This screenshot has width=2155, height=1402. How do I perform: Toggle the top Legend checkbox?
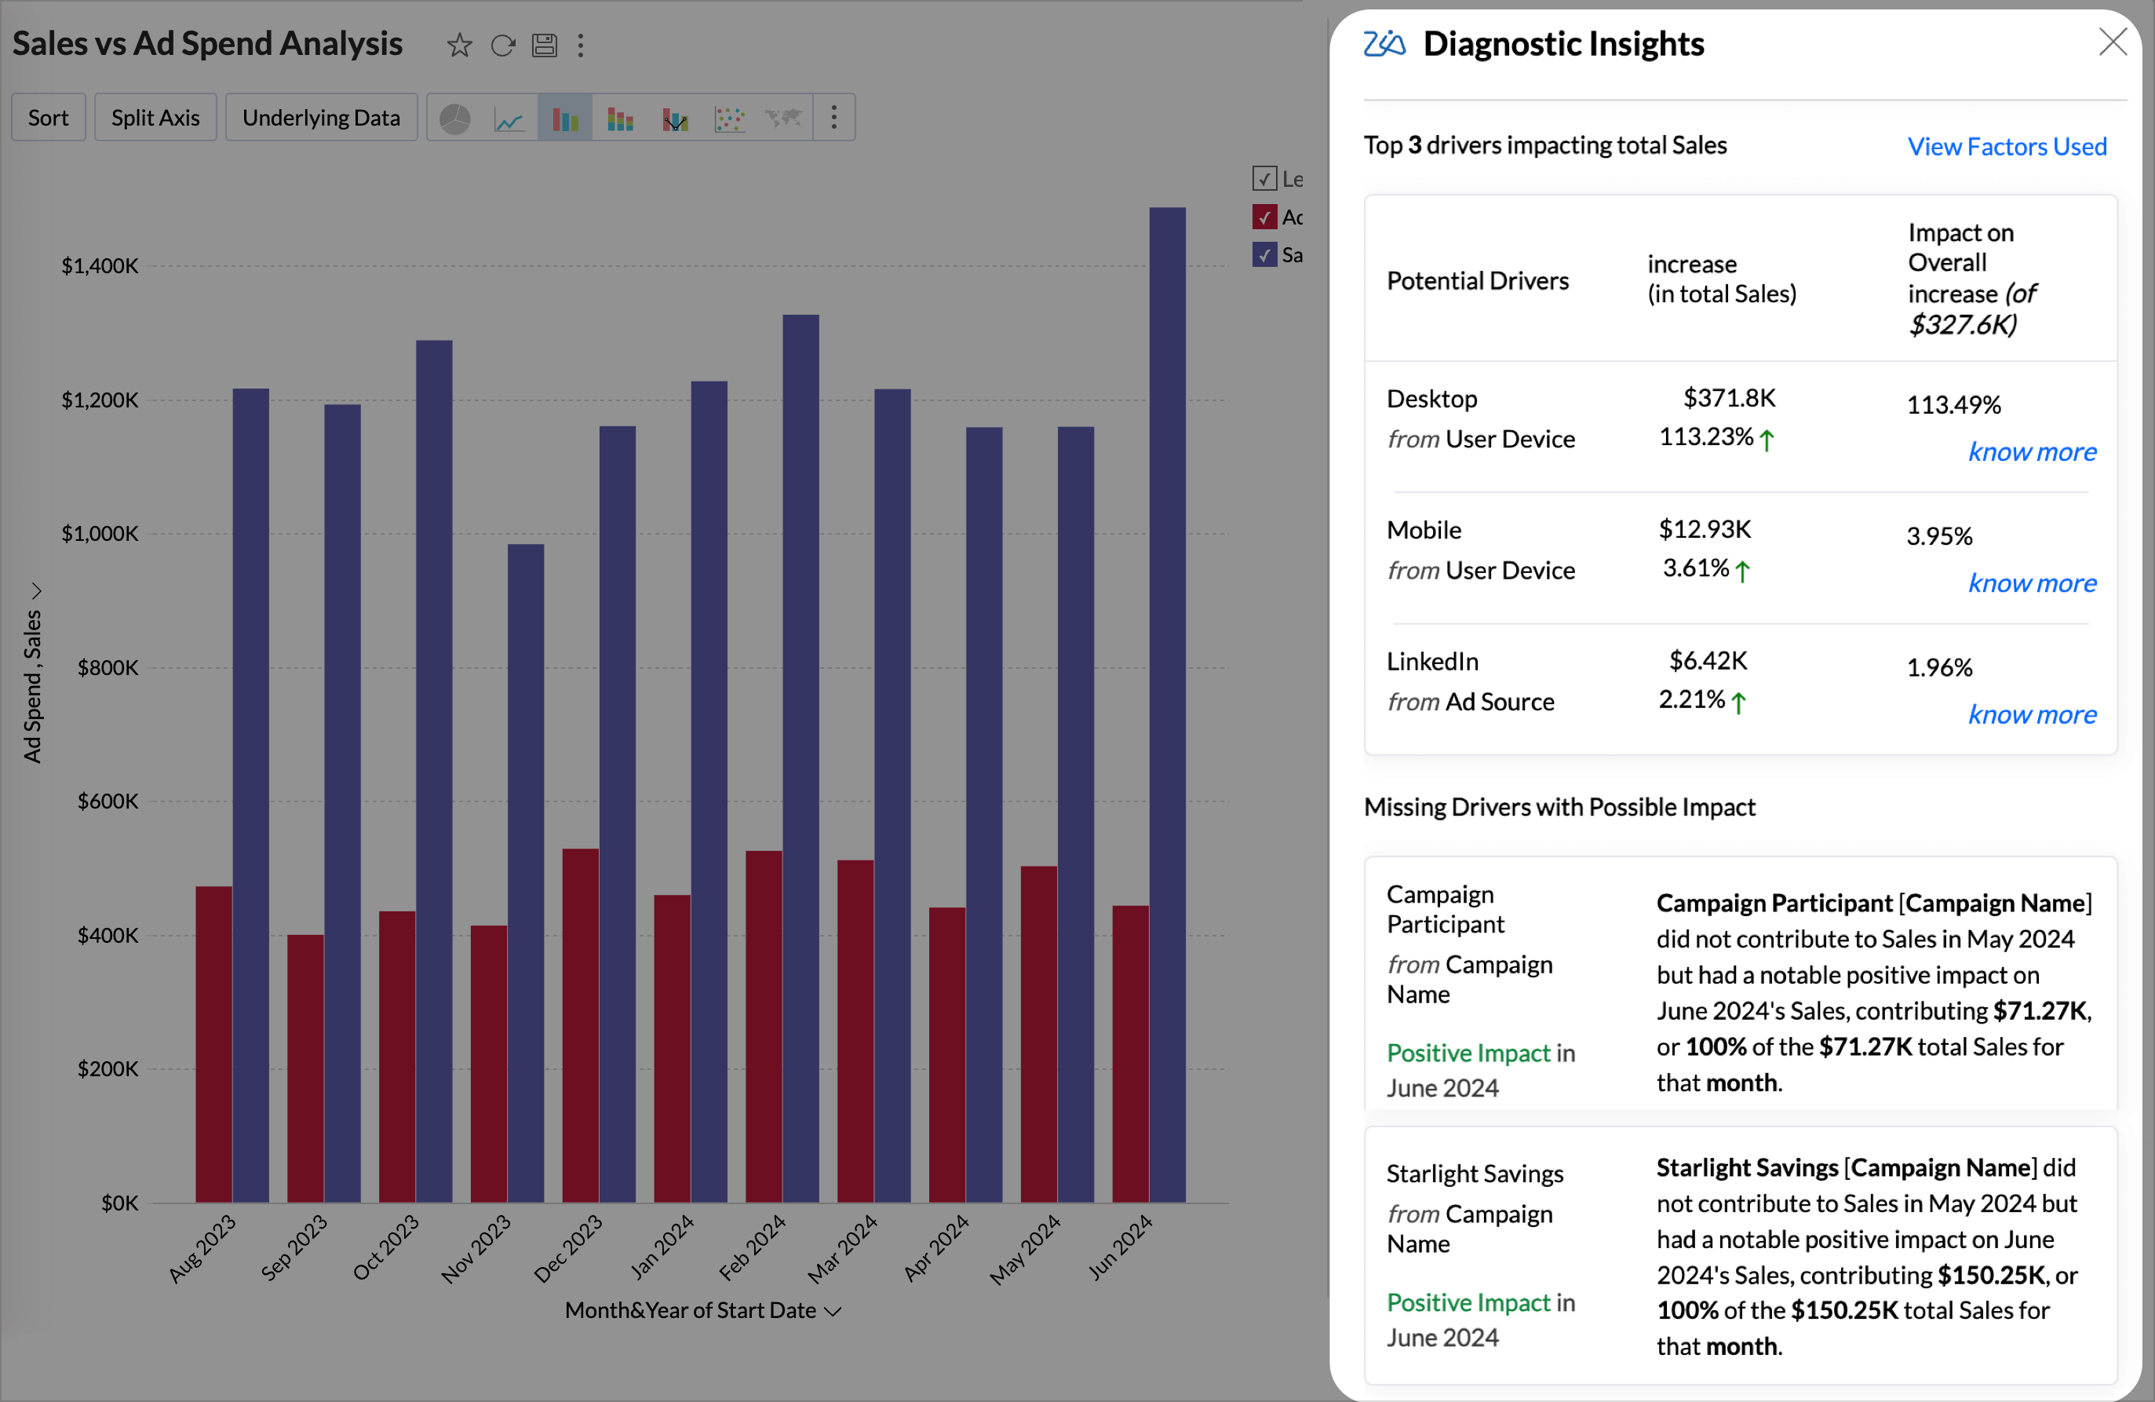pos(1264,179)
